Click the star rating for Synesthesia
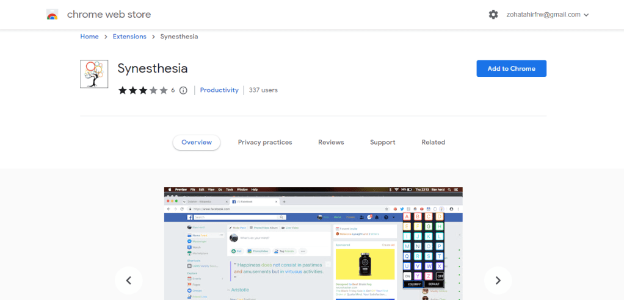Image resolution: width=624 pixels, height=300 pixels. [143, 90]
